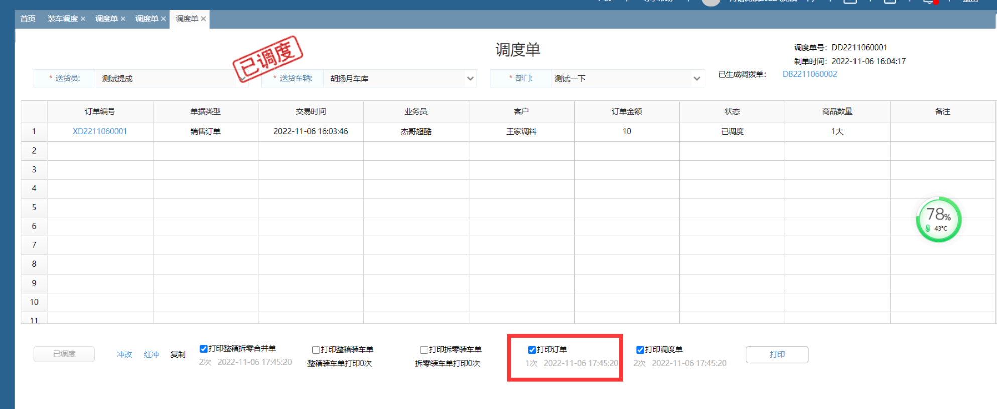
Task: Enable the 打印整箱装车单 checkbox
Action: (316, 350)
